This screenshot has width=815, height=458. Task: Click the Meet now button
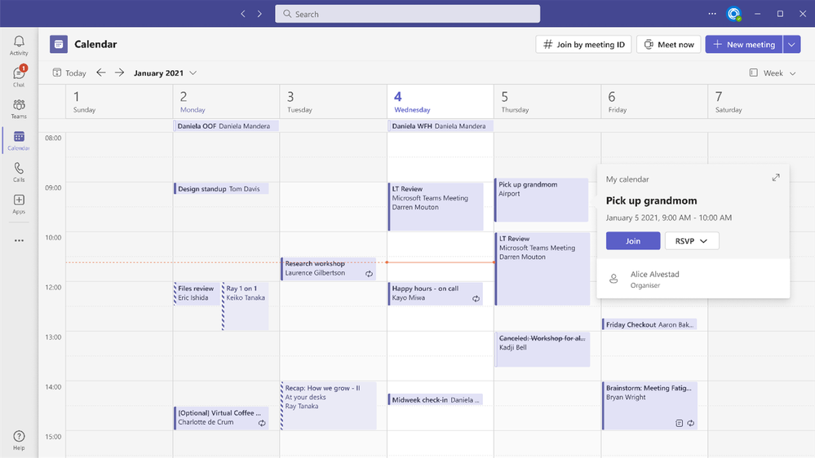669,45
